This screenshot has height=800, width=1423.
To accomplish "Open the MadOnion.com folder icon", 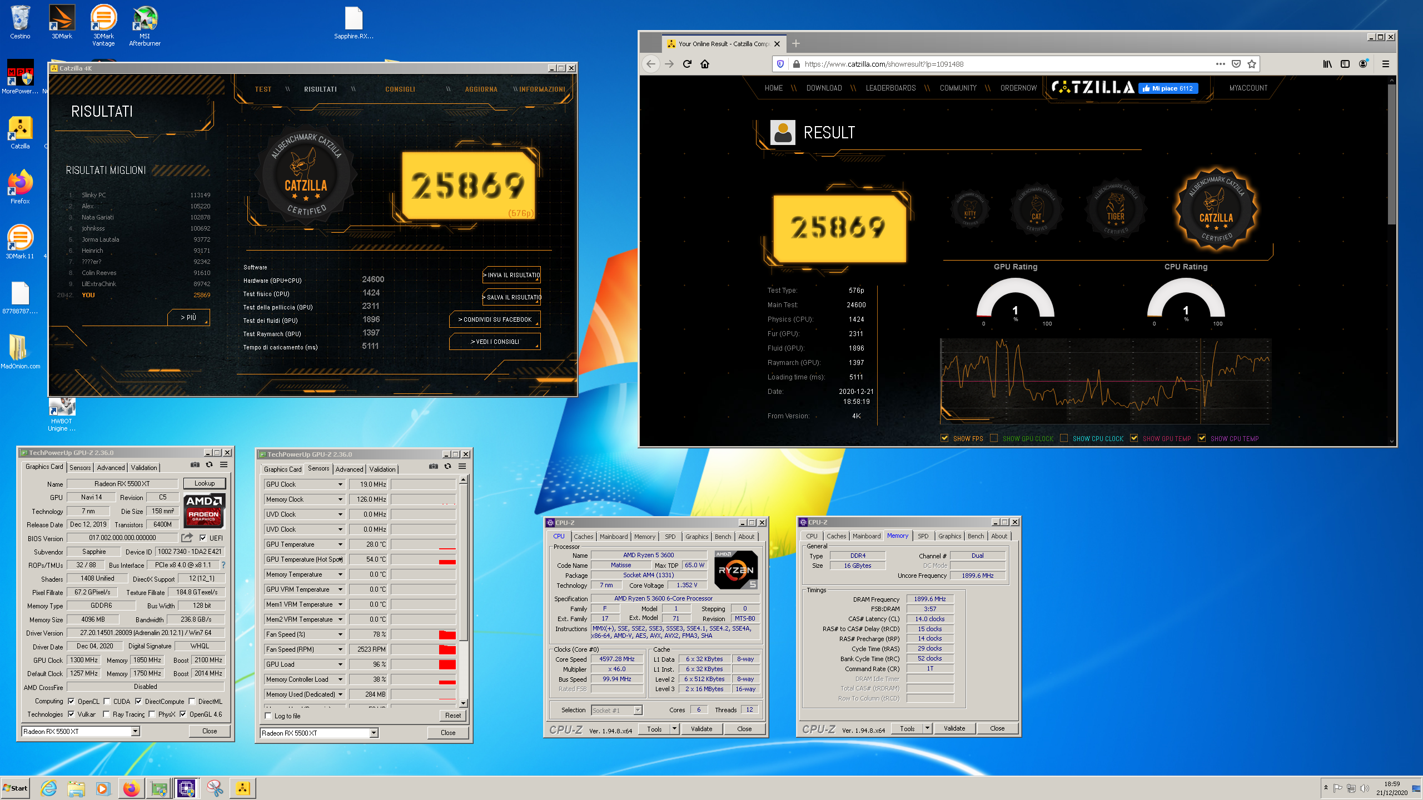I will point(20,352).
